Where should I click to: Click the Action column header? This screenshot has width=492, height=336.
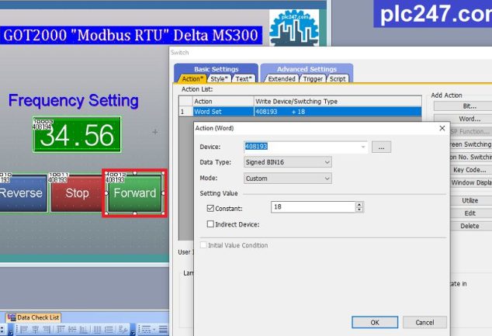click(223, 102)
